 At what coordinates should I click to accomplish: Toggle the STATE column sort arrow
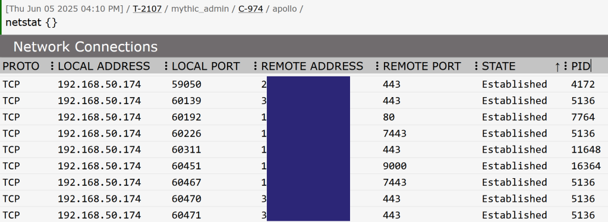click(557, 67)
